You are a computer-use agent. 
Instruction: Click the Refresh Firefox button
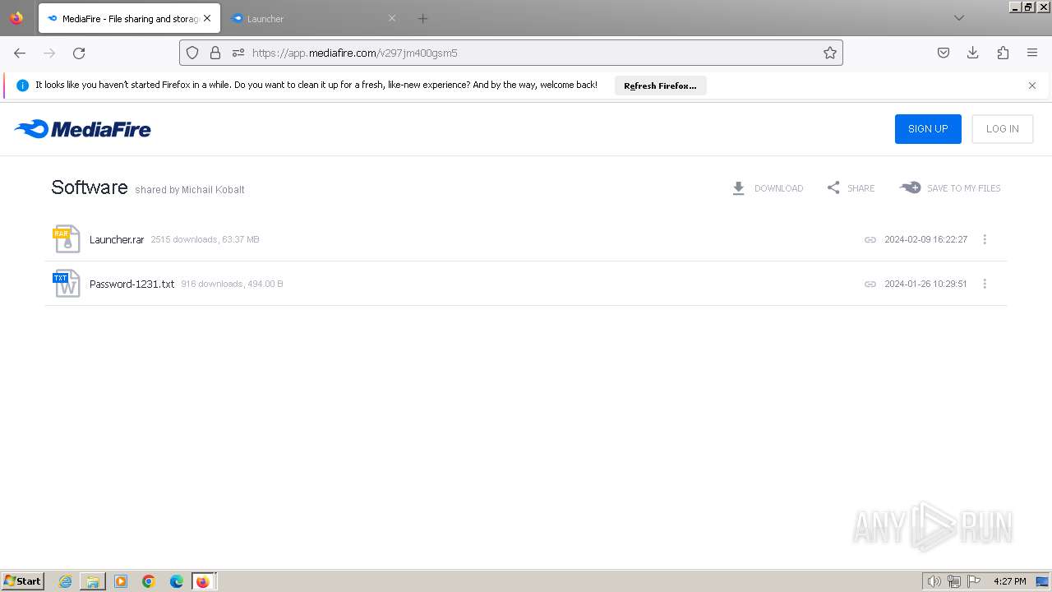click(x=660, y=86)
